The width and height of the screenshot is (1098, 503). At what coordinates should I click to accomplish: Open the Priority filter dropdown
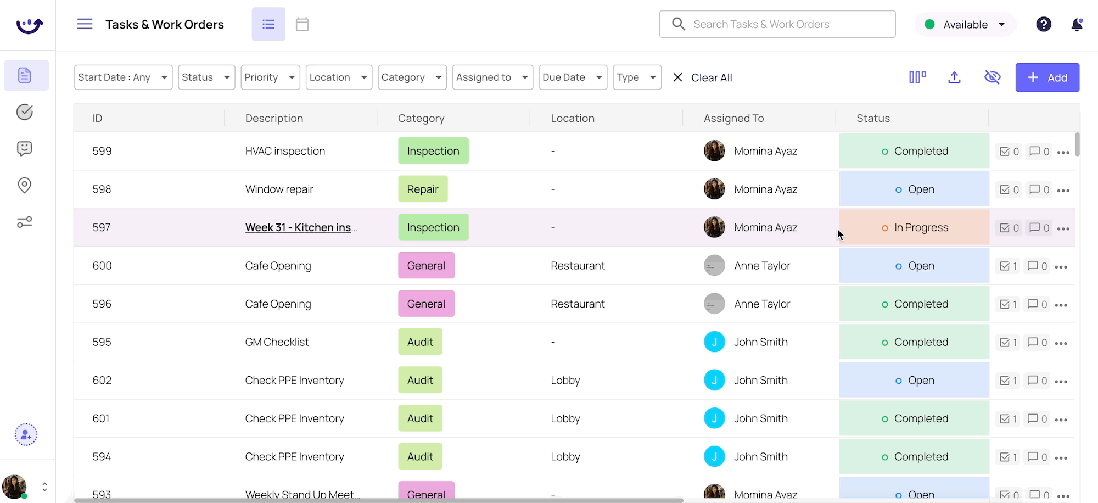point(270,77)
